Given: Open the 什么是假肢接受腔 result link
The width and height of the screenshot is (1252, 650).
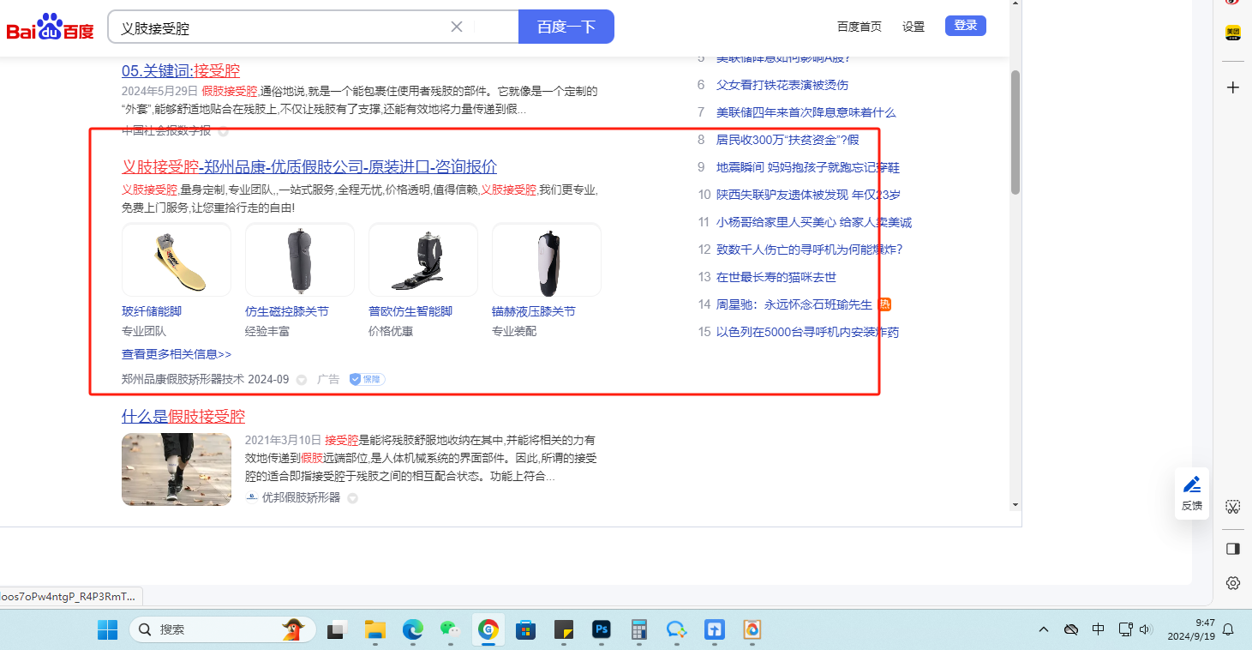Looking at the screenshot, I should [x=183, y=417].
